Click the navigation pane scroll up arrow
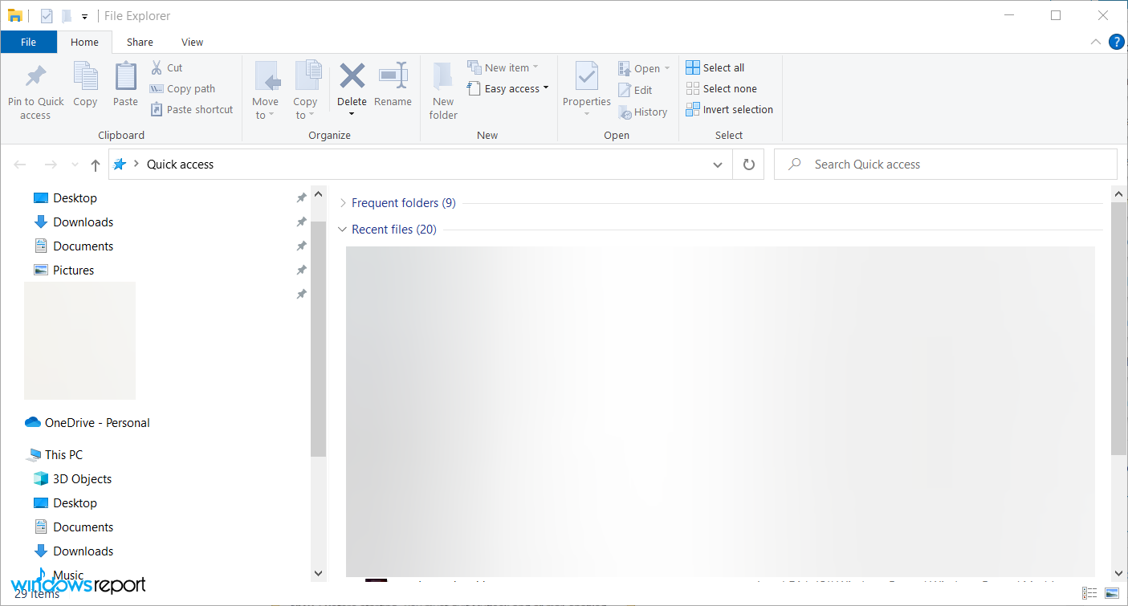Viewport: 1128px width, 606px height. 318,193
